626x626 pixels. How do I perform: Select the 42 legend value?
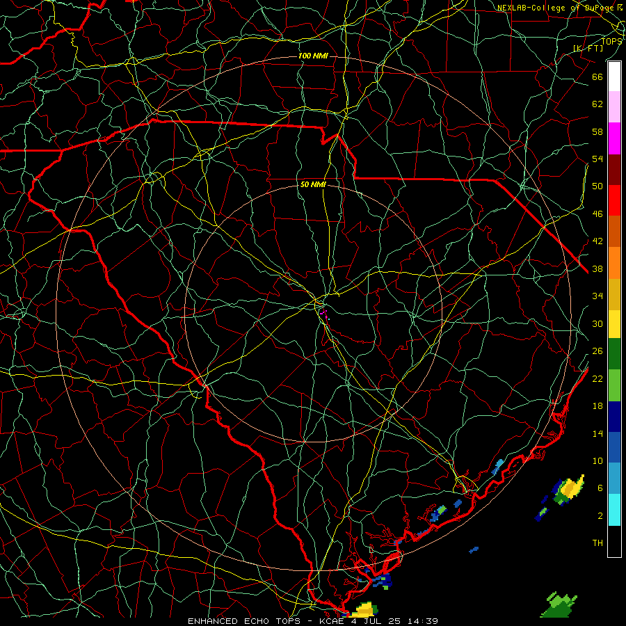(597, 241)
